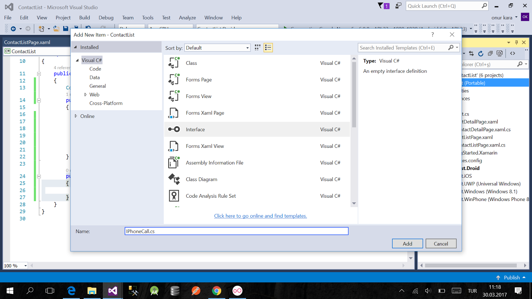Select the Sync with Active Document icon
This screenshot has height=299, width=532.
pos(471,53)
